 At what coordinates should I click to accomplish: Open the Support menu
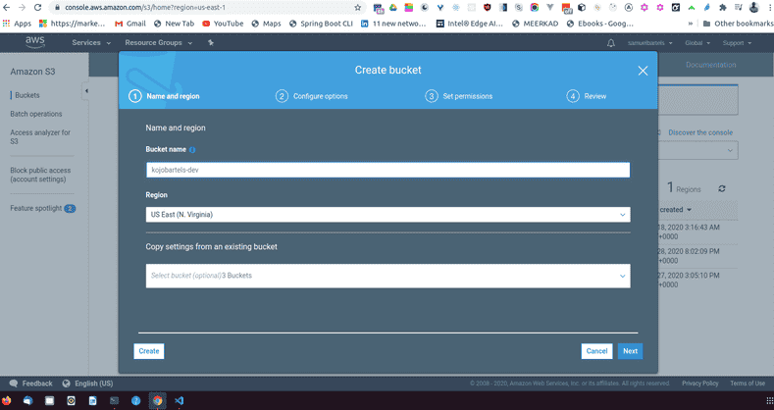point(737,43)
